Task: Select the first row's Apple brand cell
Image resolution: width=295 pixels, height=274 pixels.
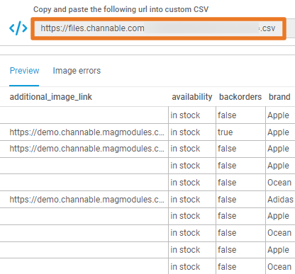Action: [278, 115]
